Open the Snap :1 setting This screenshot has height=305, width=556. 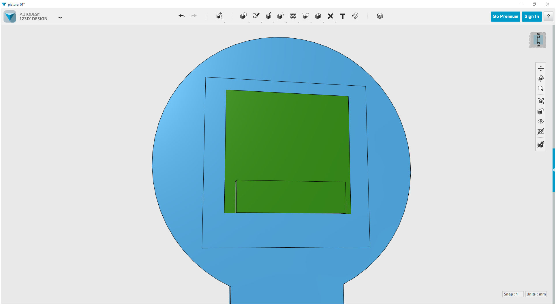pos(513,294)
